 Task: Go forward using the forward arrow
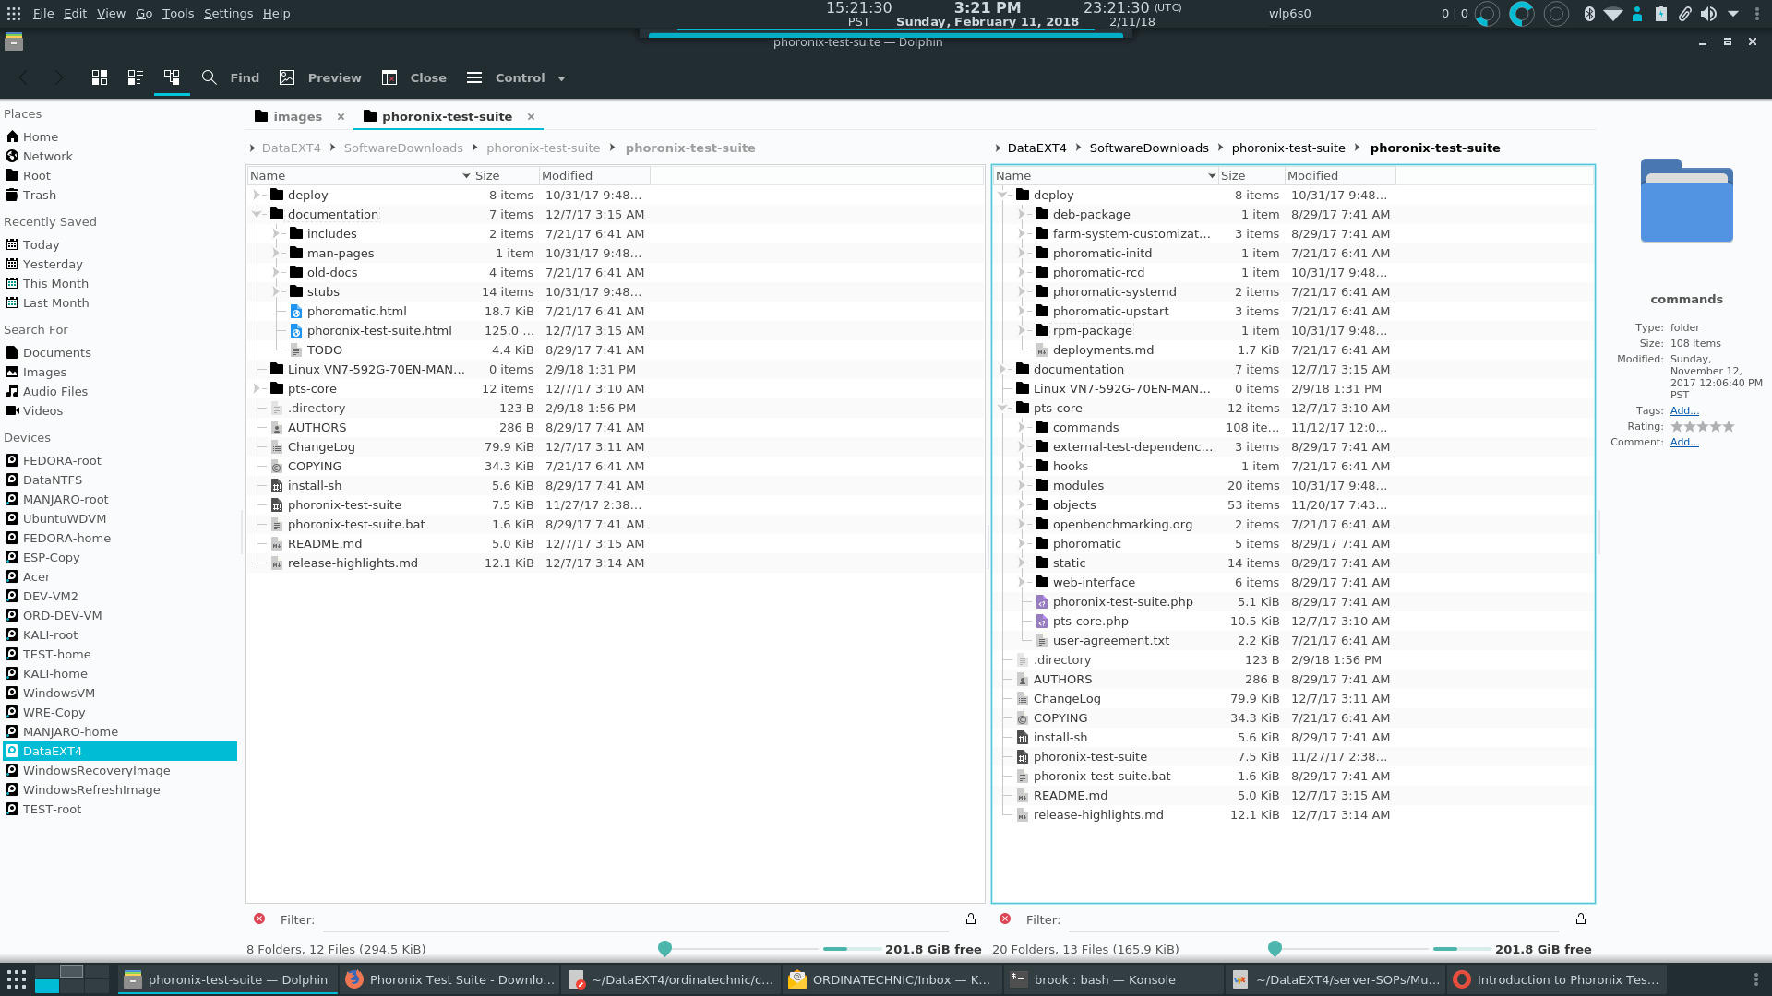(x=59, y=77)
